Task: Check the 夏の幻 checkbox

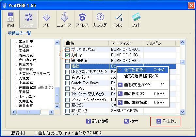Action: pos(68,105)
